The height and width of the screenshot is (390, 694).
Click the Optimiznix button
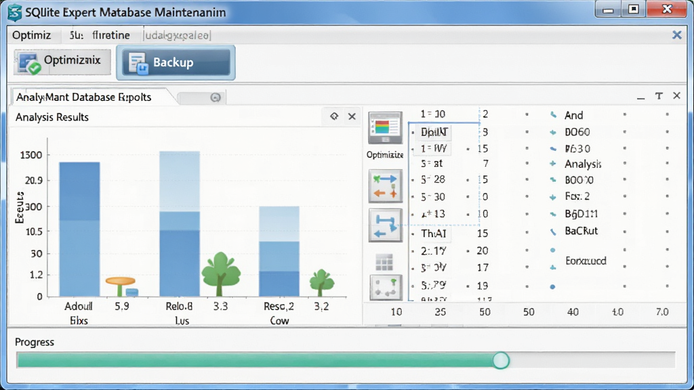coord(62,62)
